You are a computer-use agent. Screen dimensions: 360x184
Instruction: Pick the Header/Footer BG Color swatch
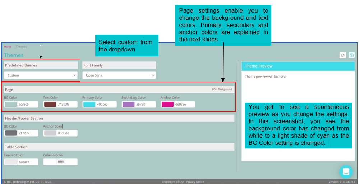coord(11,133)
